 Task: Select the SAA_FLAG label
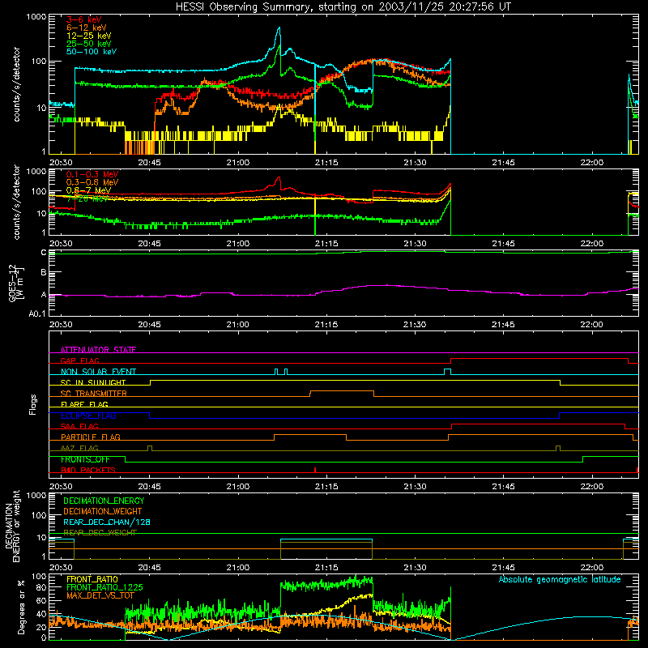pos(79,426)
